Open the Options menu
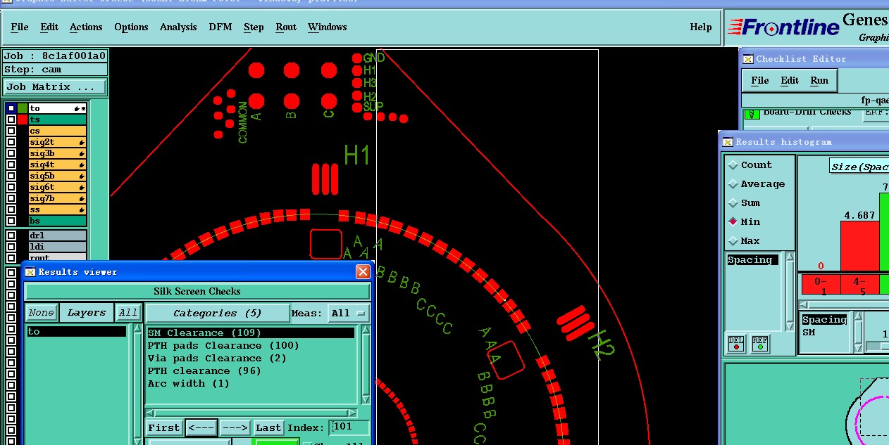889x445 pixels. click(131, 27)
